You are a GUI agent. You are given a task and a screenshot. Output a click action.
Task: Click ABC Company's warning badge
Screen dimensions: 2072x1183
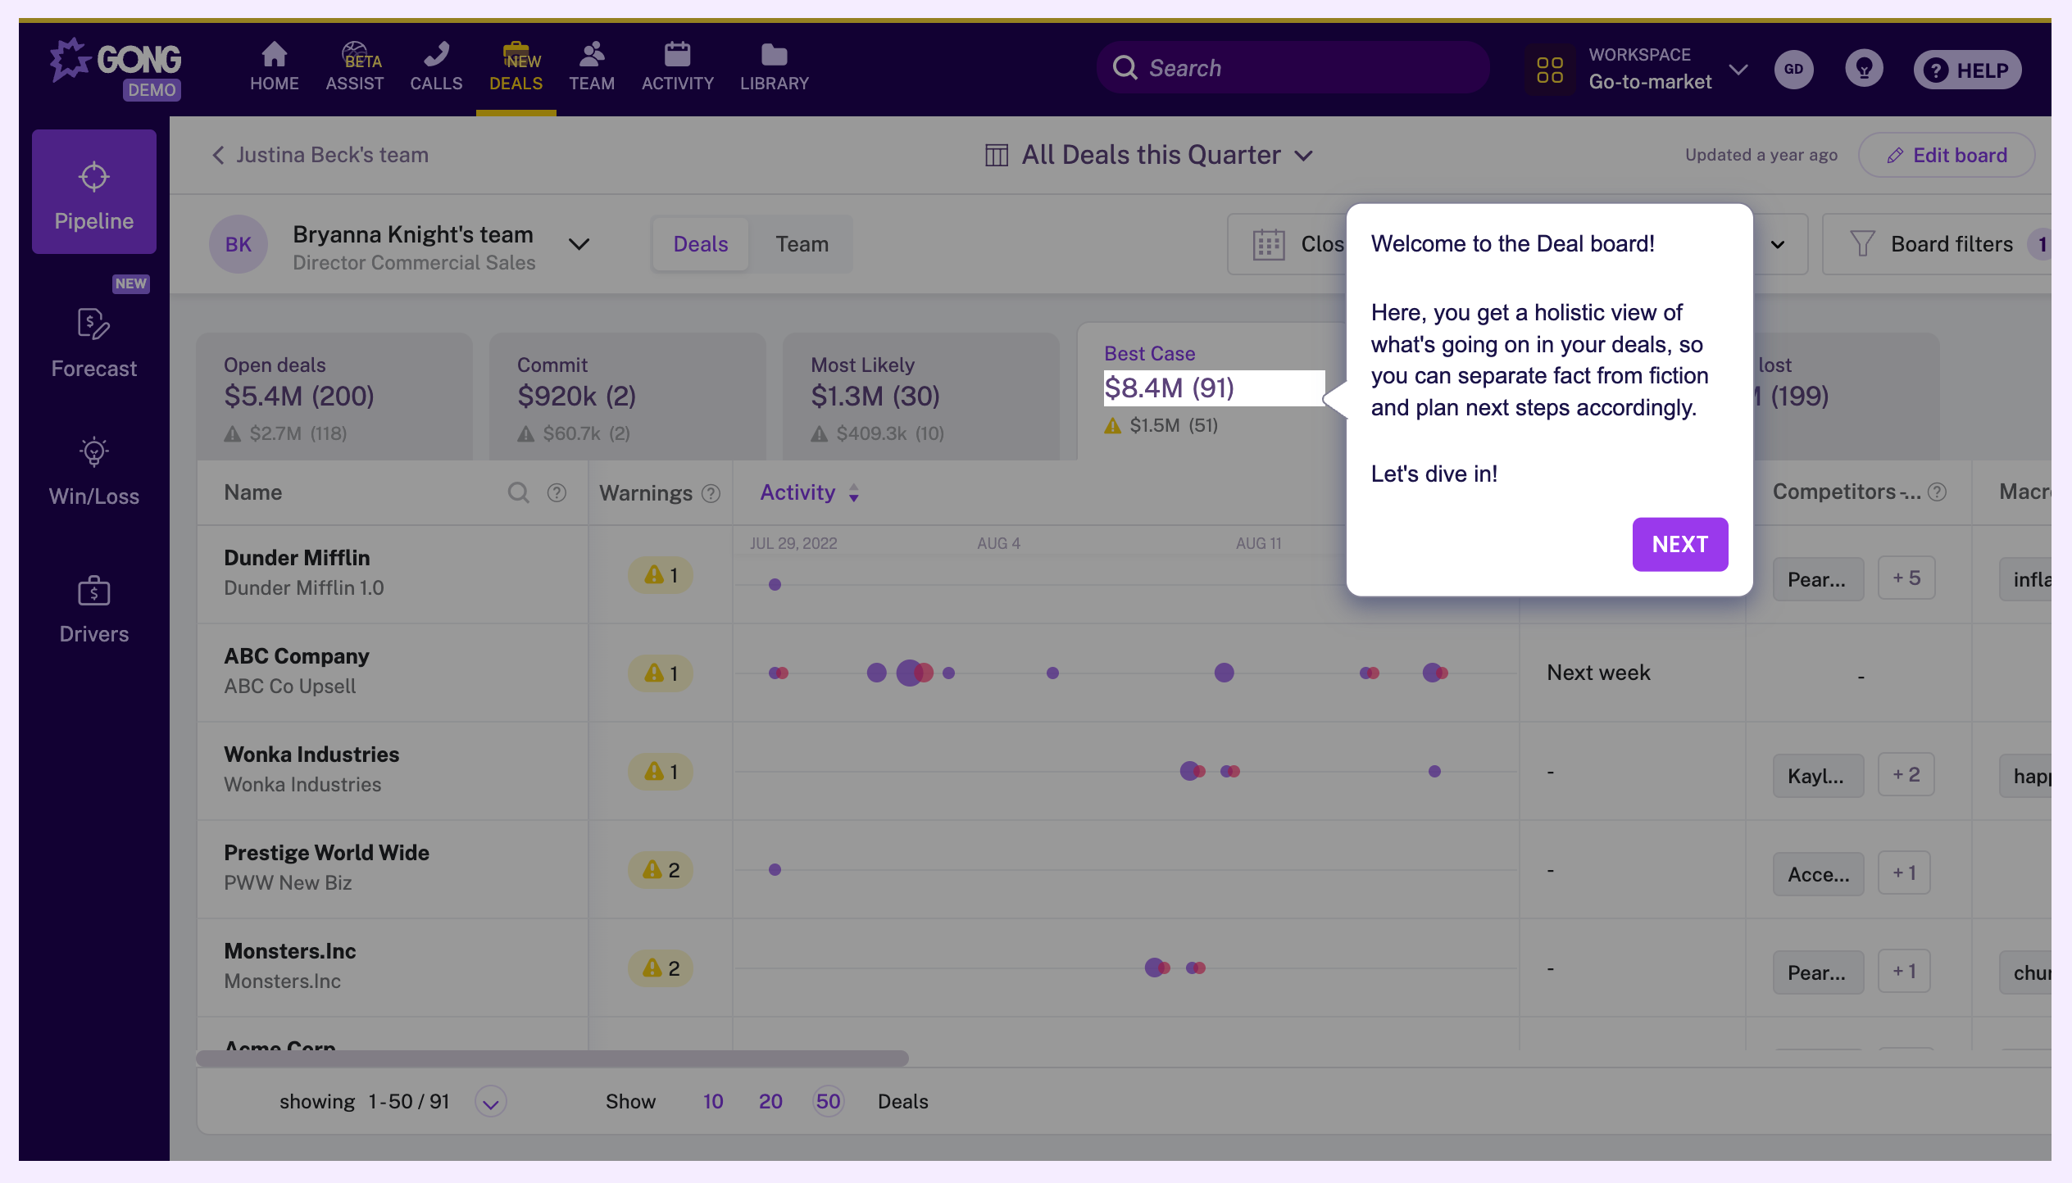[x=660, y=673]
